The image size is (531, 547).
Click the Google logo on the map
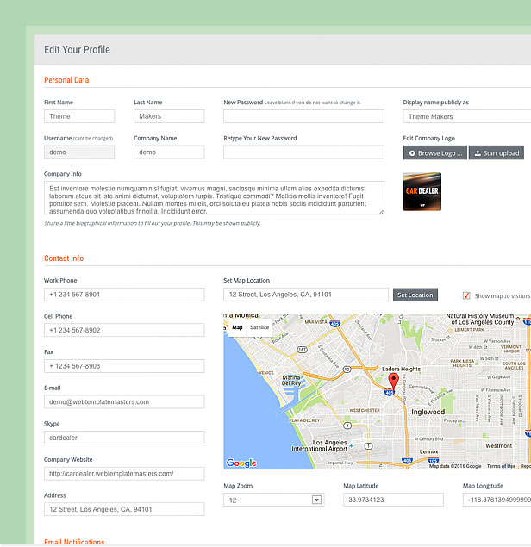click(x=241, y=463)
